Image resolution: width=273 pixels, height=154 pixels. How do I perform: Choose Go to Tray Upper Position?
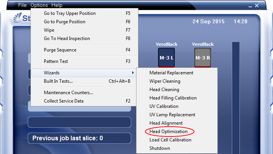click(70, 13)
